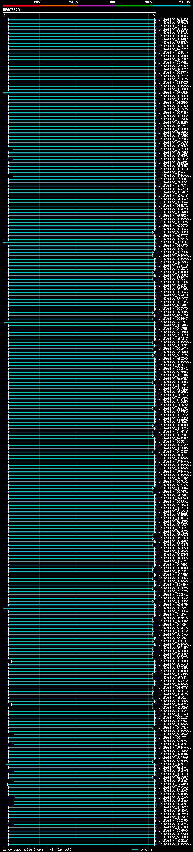Image resolution: width=193 pixels, height=852 pixels.
Task: Open the UniRef100_Q08770 entry
Action: tap(173, 73)
